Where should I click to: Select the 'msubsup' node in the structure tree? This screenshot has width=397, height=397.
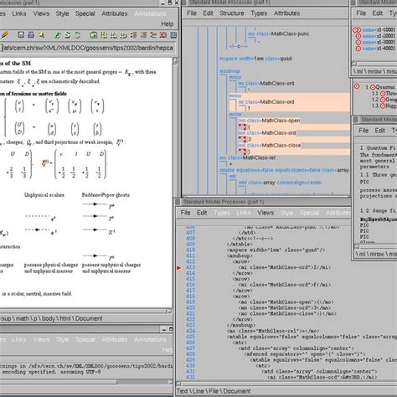[x=229, y=71]
